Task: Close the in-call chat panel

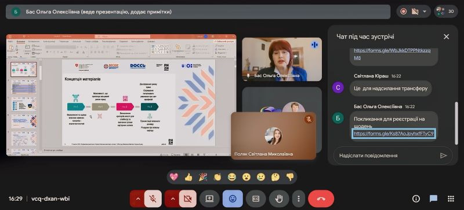Action: (x=446, y=36)
